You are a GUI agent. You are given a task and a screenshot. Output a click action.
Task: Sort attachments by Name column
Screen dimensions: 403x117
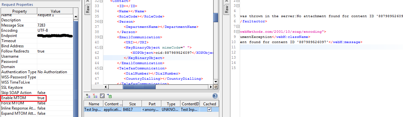pyautogui.click(x=94, y=104)
